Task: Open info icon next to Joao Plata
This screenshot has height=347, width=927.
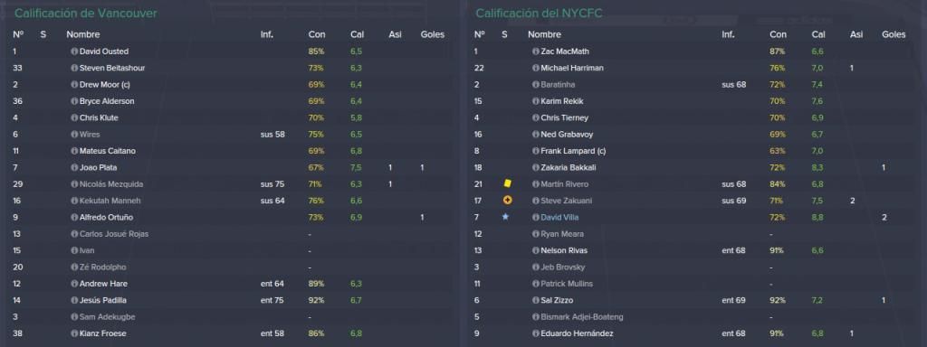Action: tap(74, 167)
